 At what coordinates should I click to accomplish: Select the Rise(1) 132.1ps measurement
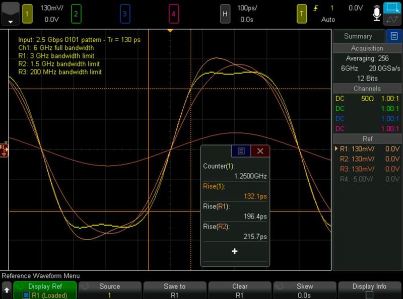(x=235, y=191)
